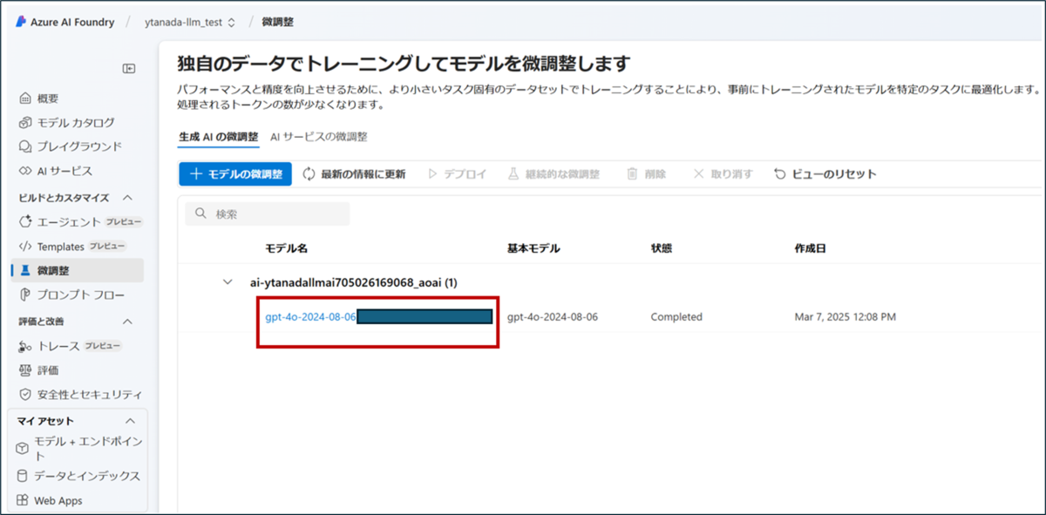Viewport: 1046px width, 515px height.
Task: Click the データとインデックス database icon
Action: click(x=23, y=476)
